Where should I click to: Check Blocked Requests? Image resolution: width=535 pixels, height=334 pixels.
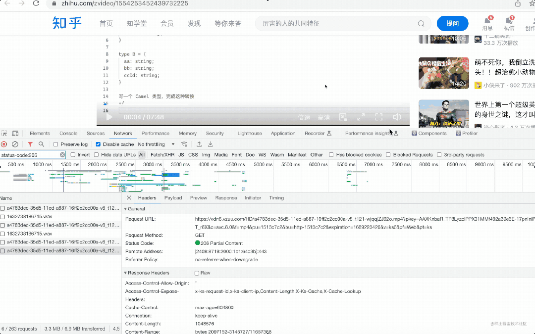pos(388,155)
